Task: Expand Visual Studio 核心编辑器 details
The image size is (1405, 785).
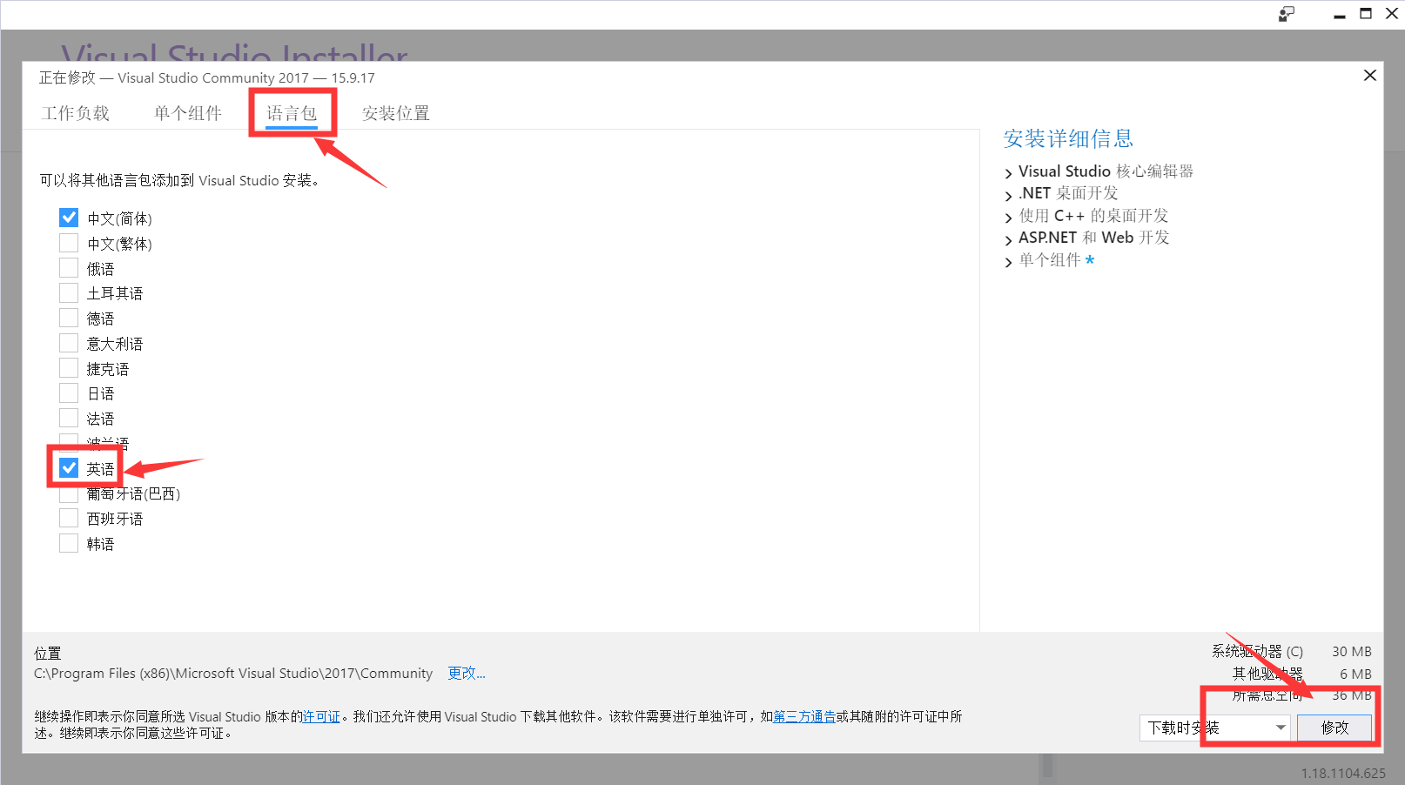Action: click(1009, 173)
